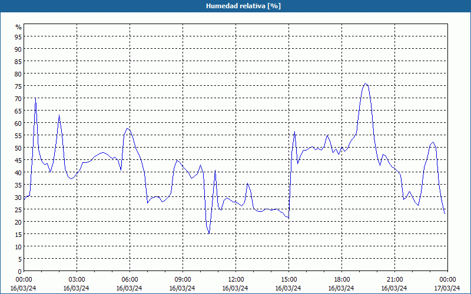This screenshot has width=471, height=294.
Task: Click the 17/03/24 date label
Action: [x=447, y=288]
